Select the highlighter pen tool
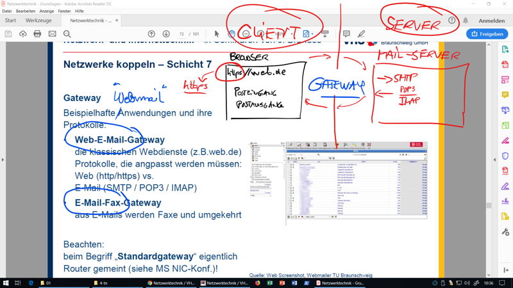 pyautogui.click(x=361, y=34)
